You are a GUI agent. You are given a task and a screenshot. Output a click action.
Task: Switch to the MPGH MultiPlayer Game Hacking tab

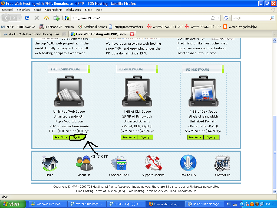click(34, 34)
